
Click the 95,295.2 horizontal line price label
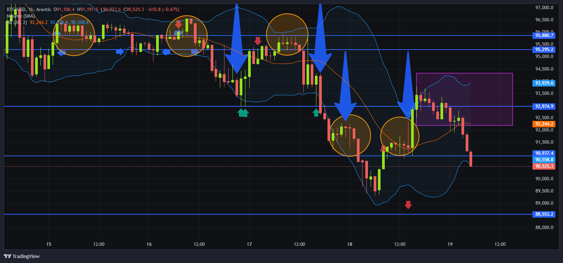[544, 49]
